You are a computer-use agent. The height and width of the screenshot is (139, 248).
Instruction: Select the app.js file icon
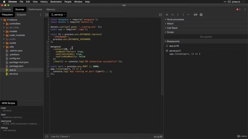7,70
